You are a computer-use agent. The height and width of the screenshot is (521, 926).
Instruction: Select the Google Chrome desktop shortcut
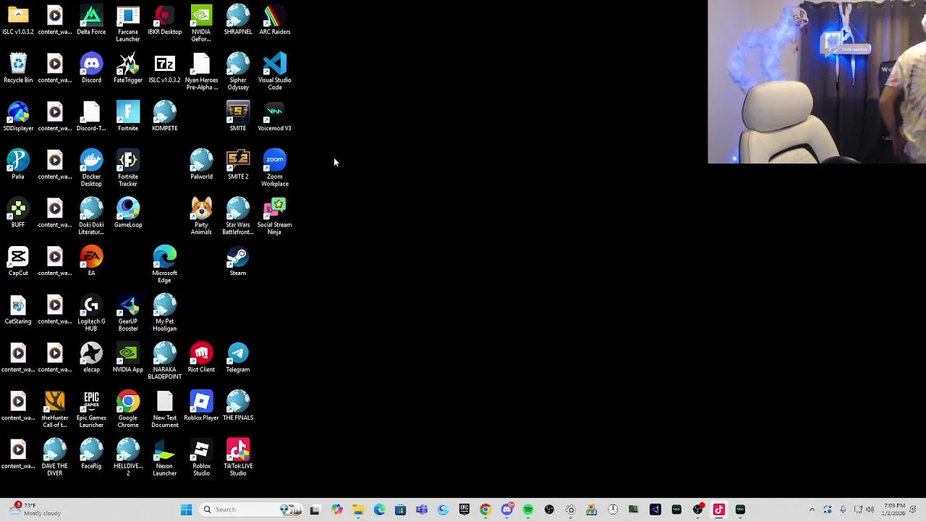(128, 410)
